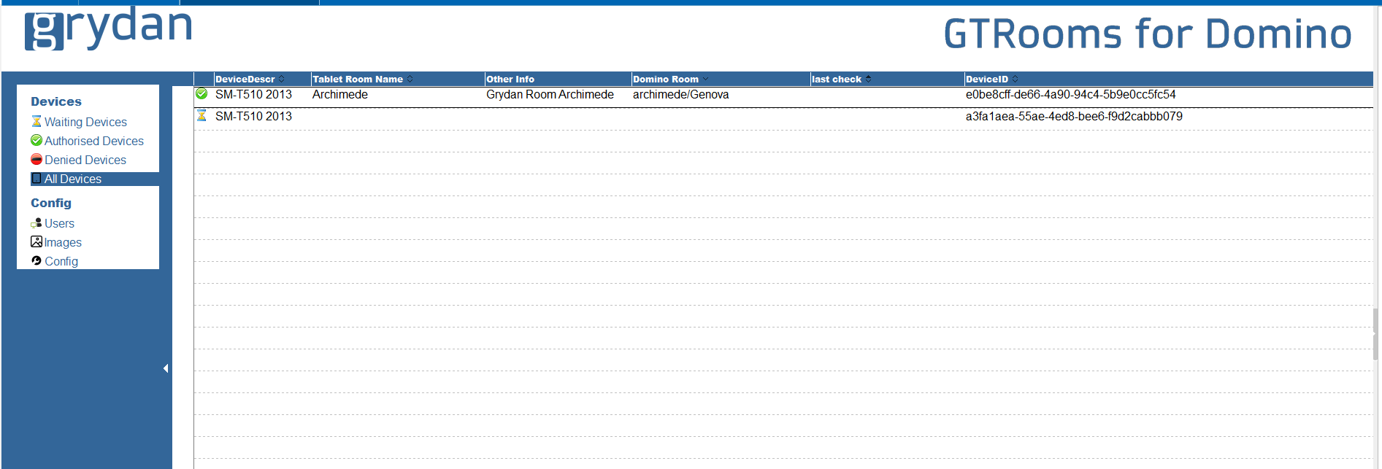Screen dimensions: 1382x469
Task: Open Images configuration
Action: tap(63, 242)
